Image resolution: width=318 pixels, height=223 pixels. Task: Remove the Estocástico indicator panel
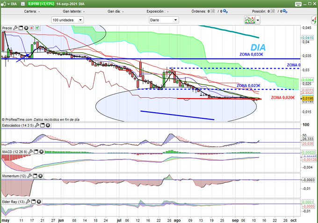pos(48,125)
